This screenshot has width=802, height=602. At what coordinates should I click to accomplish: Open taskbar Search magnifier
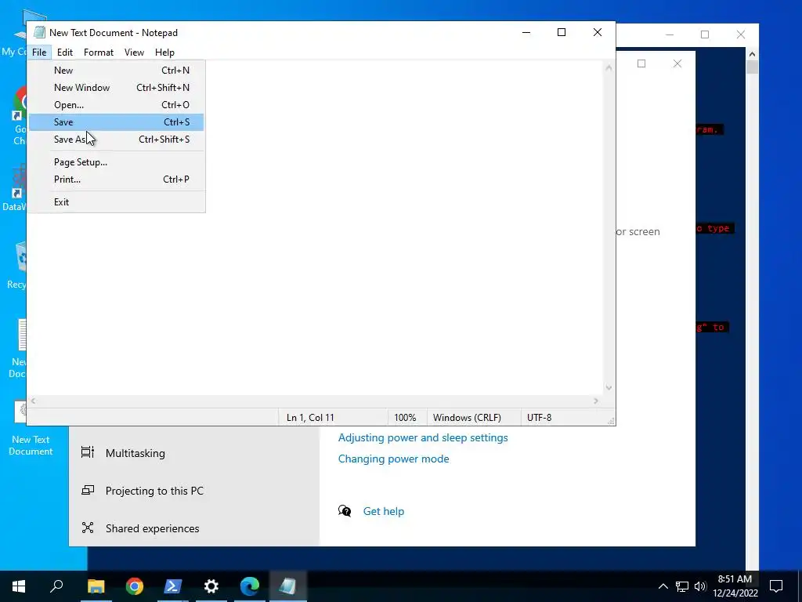point(56,586)
